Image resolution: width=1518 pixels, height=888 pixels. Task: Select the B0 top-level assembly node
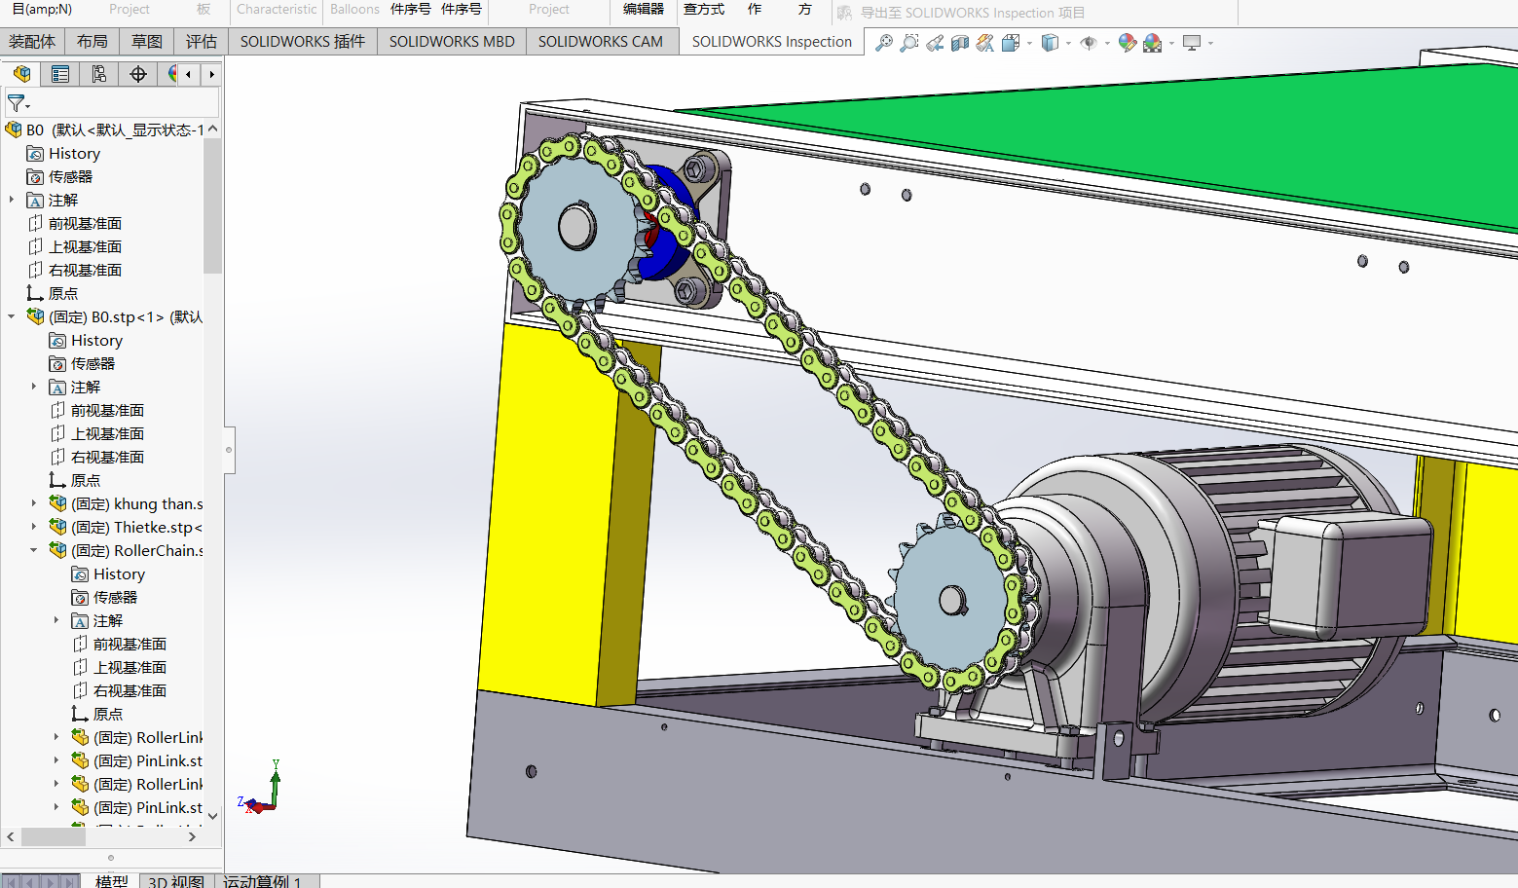click(x=105, y=129)
